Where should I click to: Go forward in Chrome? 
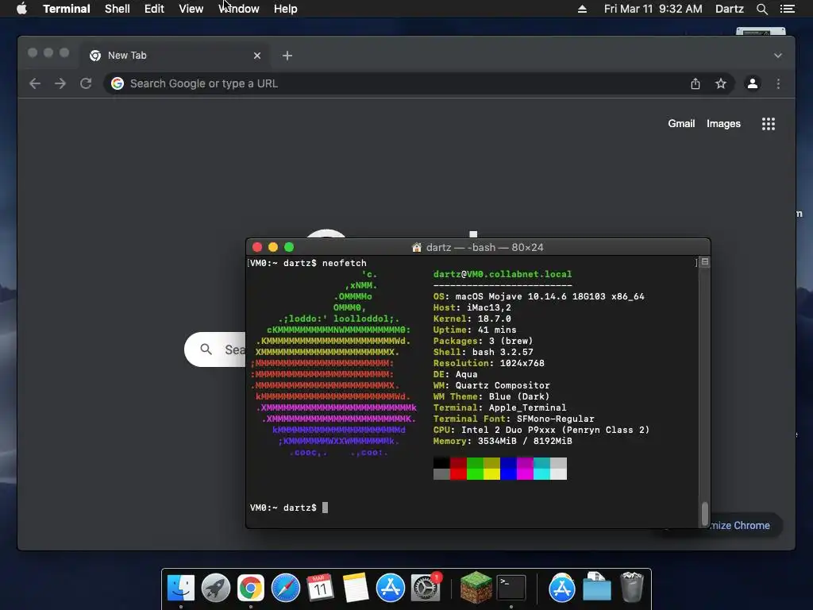tap(60, 83)
